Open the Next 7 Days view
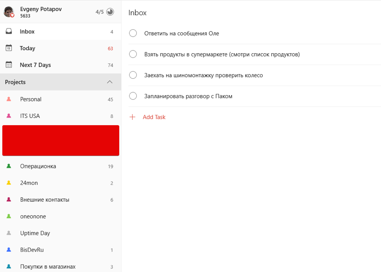The image size is (381, 272). (x=60, y=65)
